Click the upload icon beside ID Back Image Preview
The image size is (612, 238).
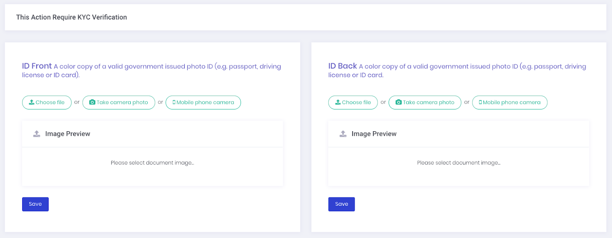[x=343, y=134]
